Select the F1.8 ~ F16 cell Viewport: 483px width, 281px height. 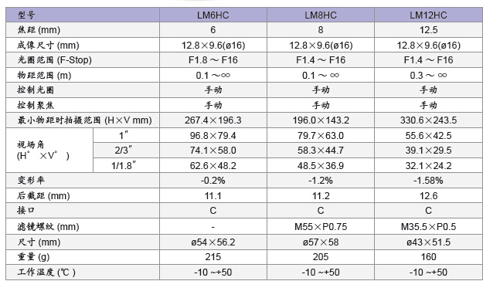(x=213, y=59)
